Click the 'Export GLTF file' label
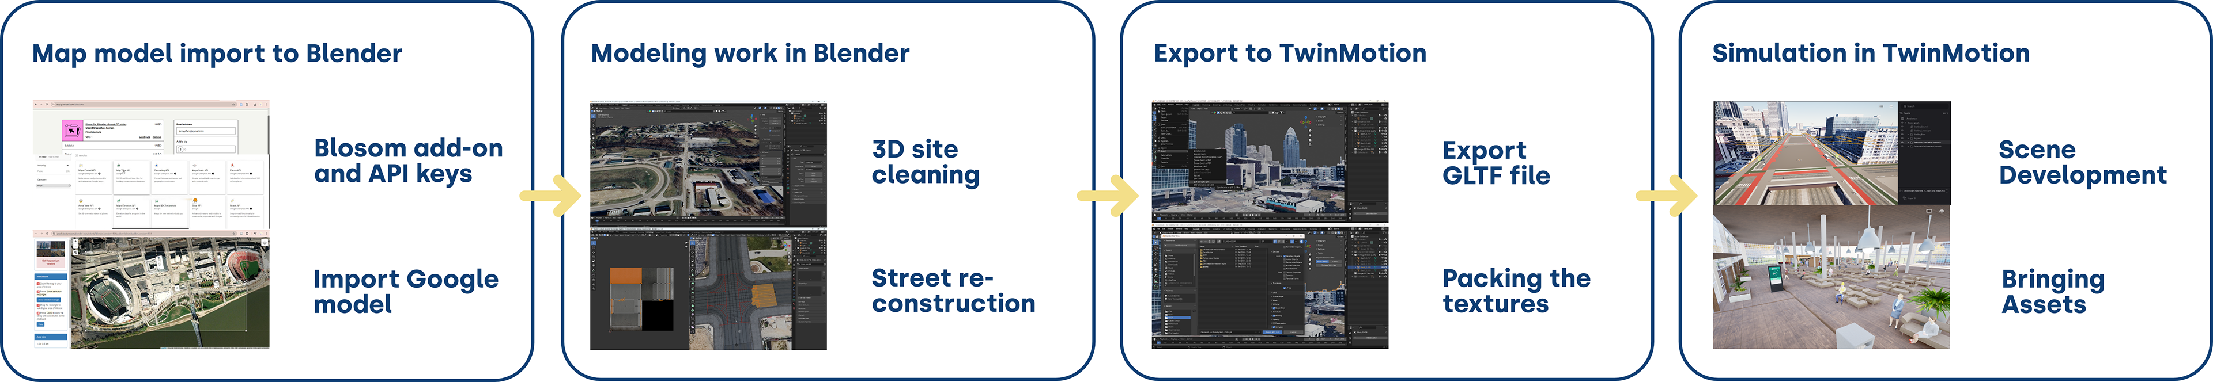This screenshot has height=382, width=2213. tap(1496, 162)
